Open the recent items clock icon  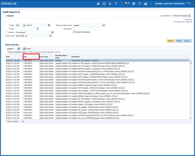104,4
